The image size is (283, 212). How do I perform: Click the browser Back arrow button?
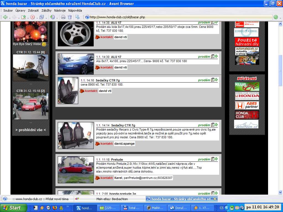tap(5, 17)
